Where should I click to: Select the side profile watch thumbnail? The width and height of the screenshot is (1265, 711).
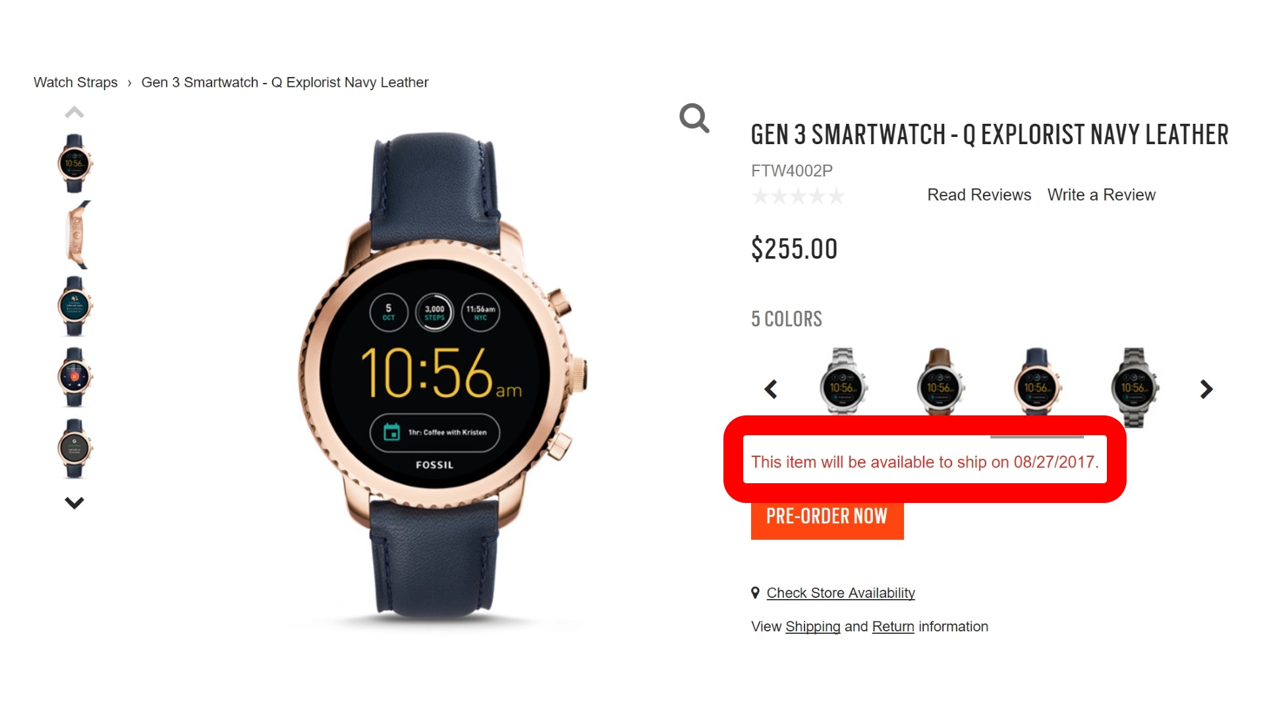[x=77, y=235]
